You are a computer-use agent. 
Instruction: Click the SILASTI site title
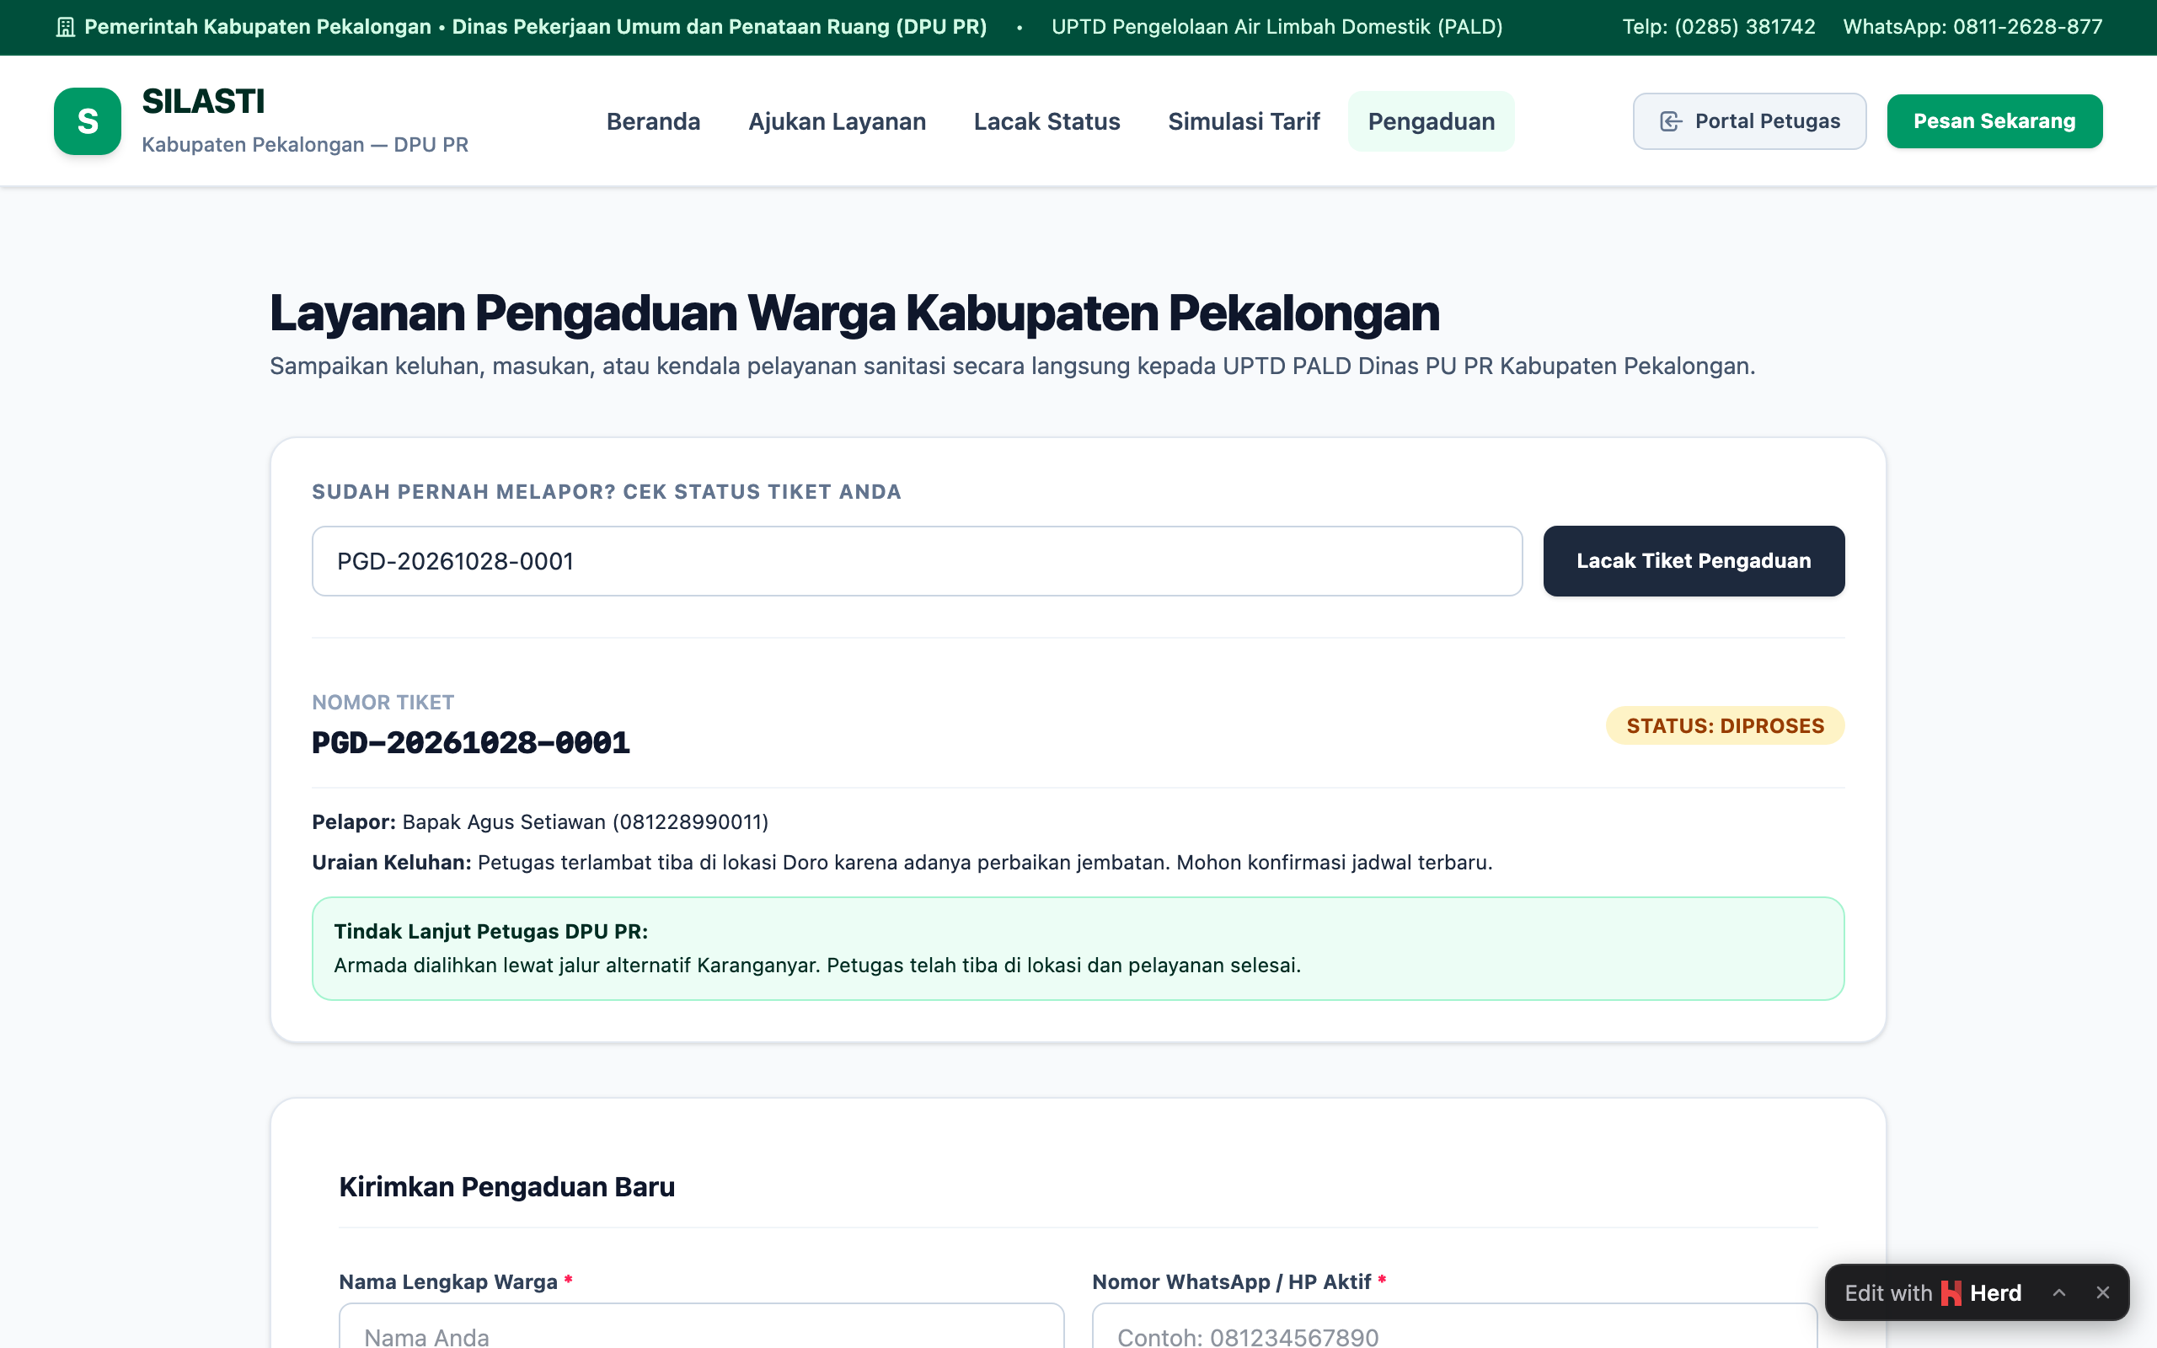coord(203,102)
